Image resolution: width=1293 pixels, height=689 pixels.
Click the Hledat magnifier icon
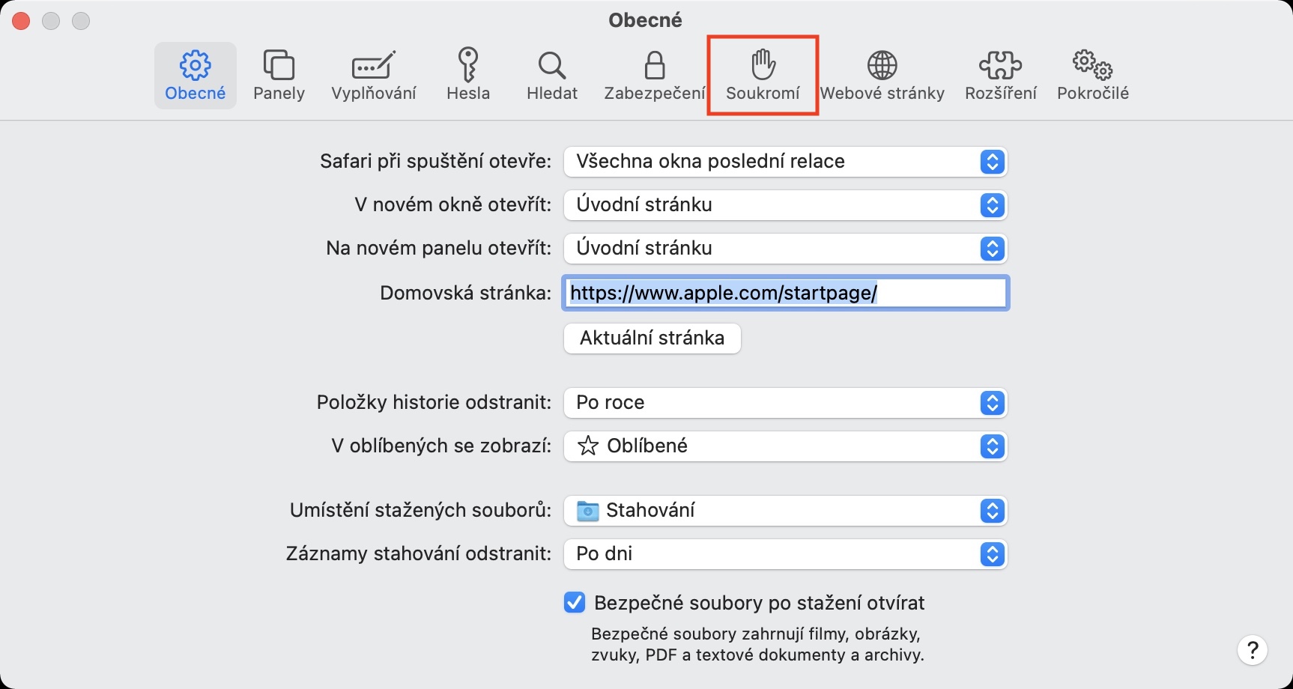(552, 65)
